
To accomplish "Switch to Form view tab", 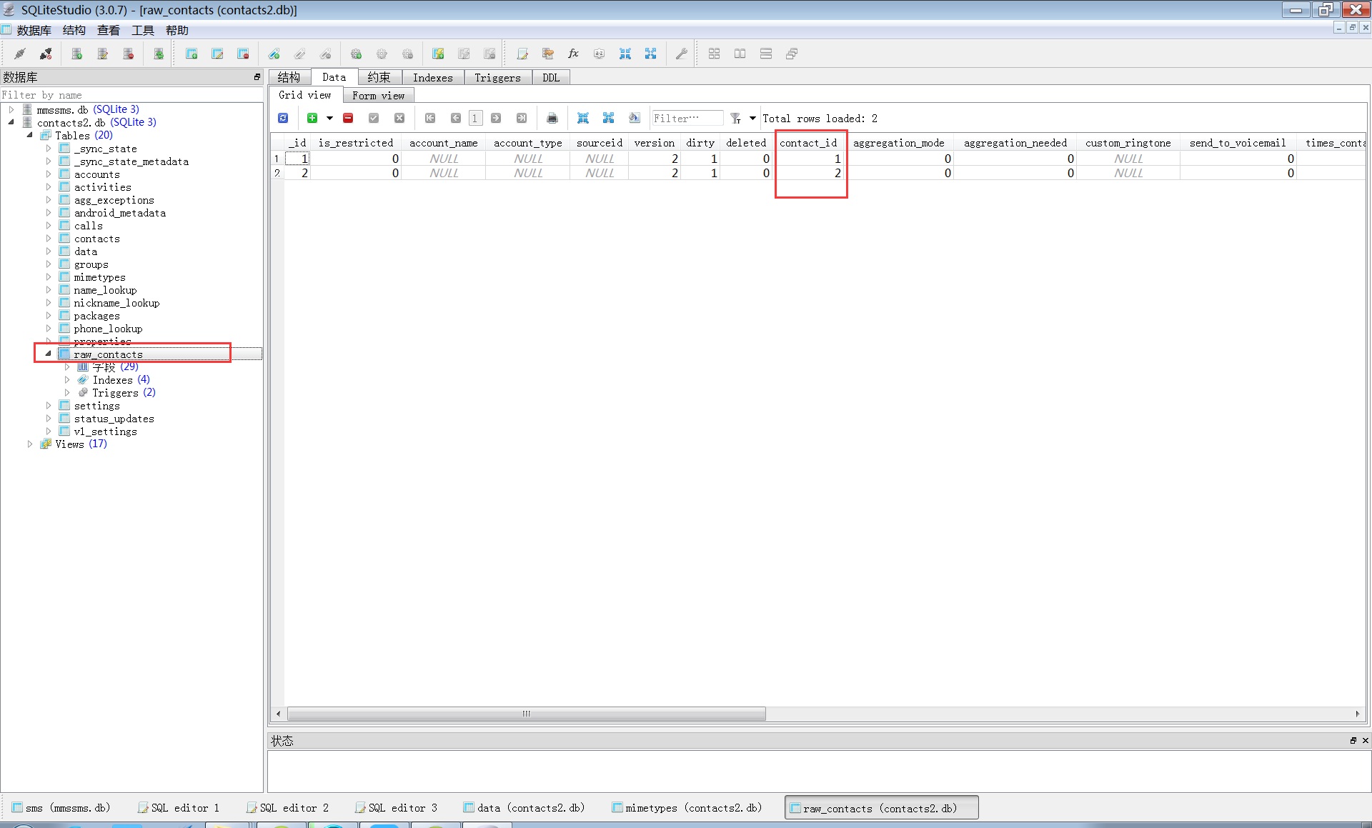I will click(x=378, y=96).
